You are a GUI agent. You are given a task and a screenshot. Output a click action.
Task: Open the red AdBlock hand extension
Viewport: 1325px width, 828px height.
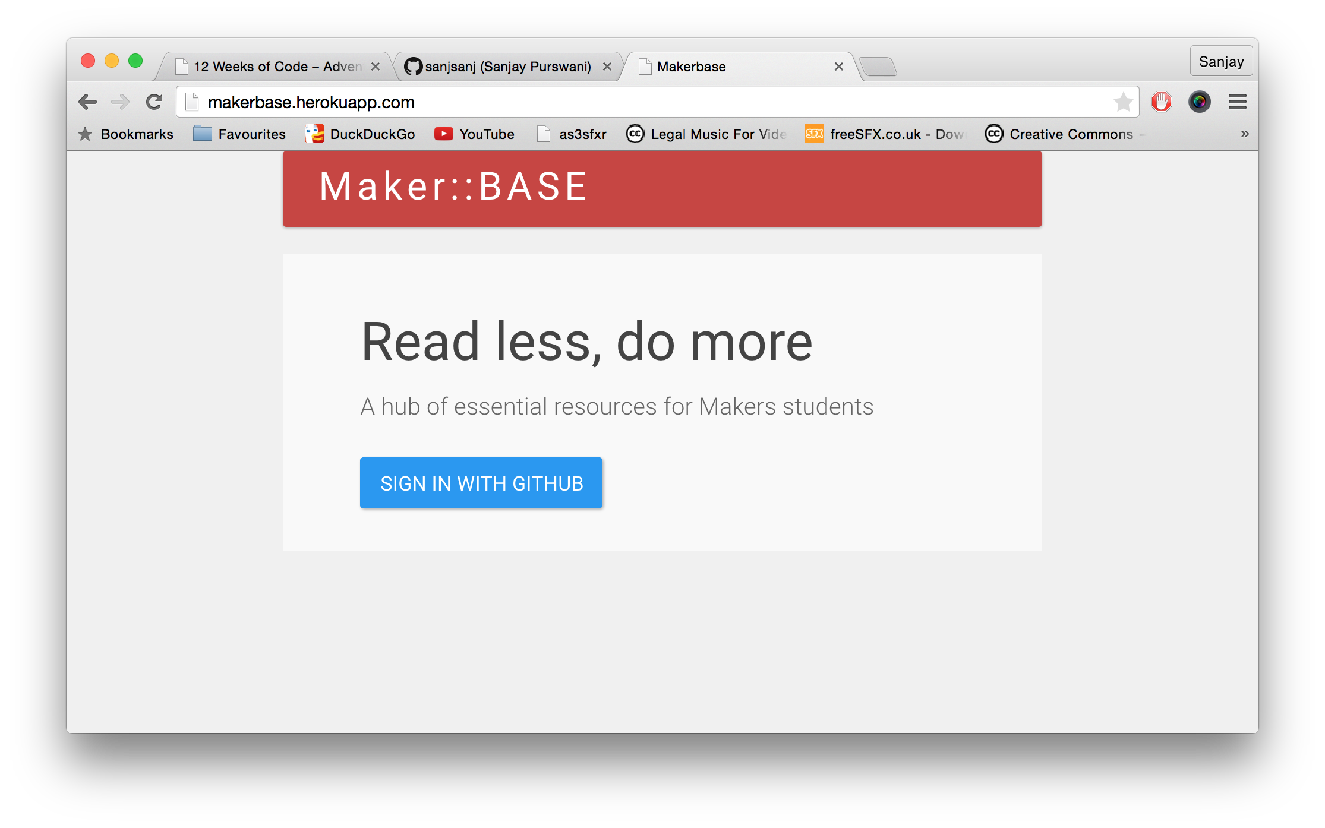tap(1161, 102)
